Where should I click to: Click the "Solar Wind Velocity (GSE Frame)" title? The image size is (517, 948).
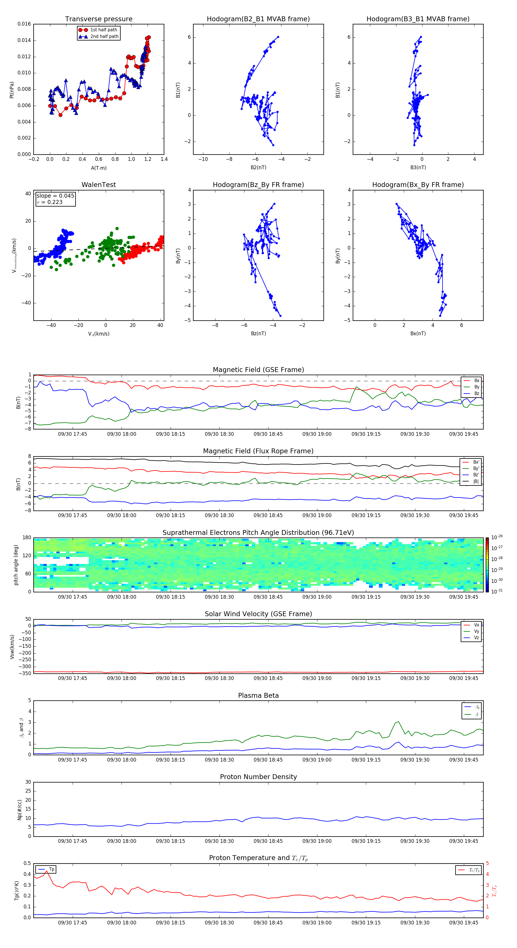pos(258,614)
